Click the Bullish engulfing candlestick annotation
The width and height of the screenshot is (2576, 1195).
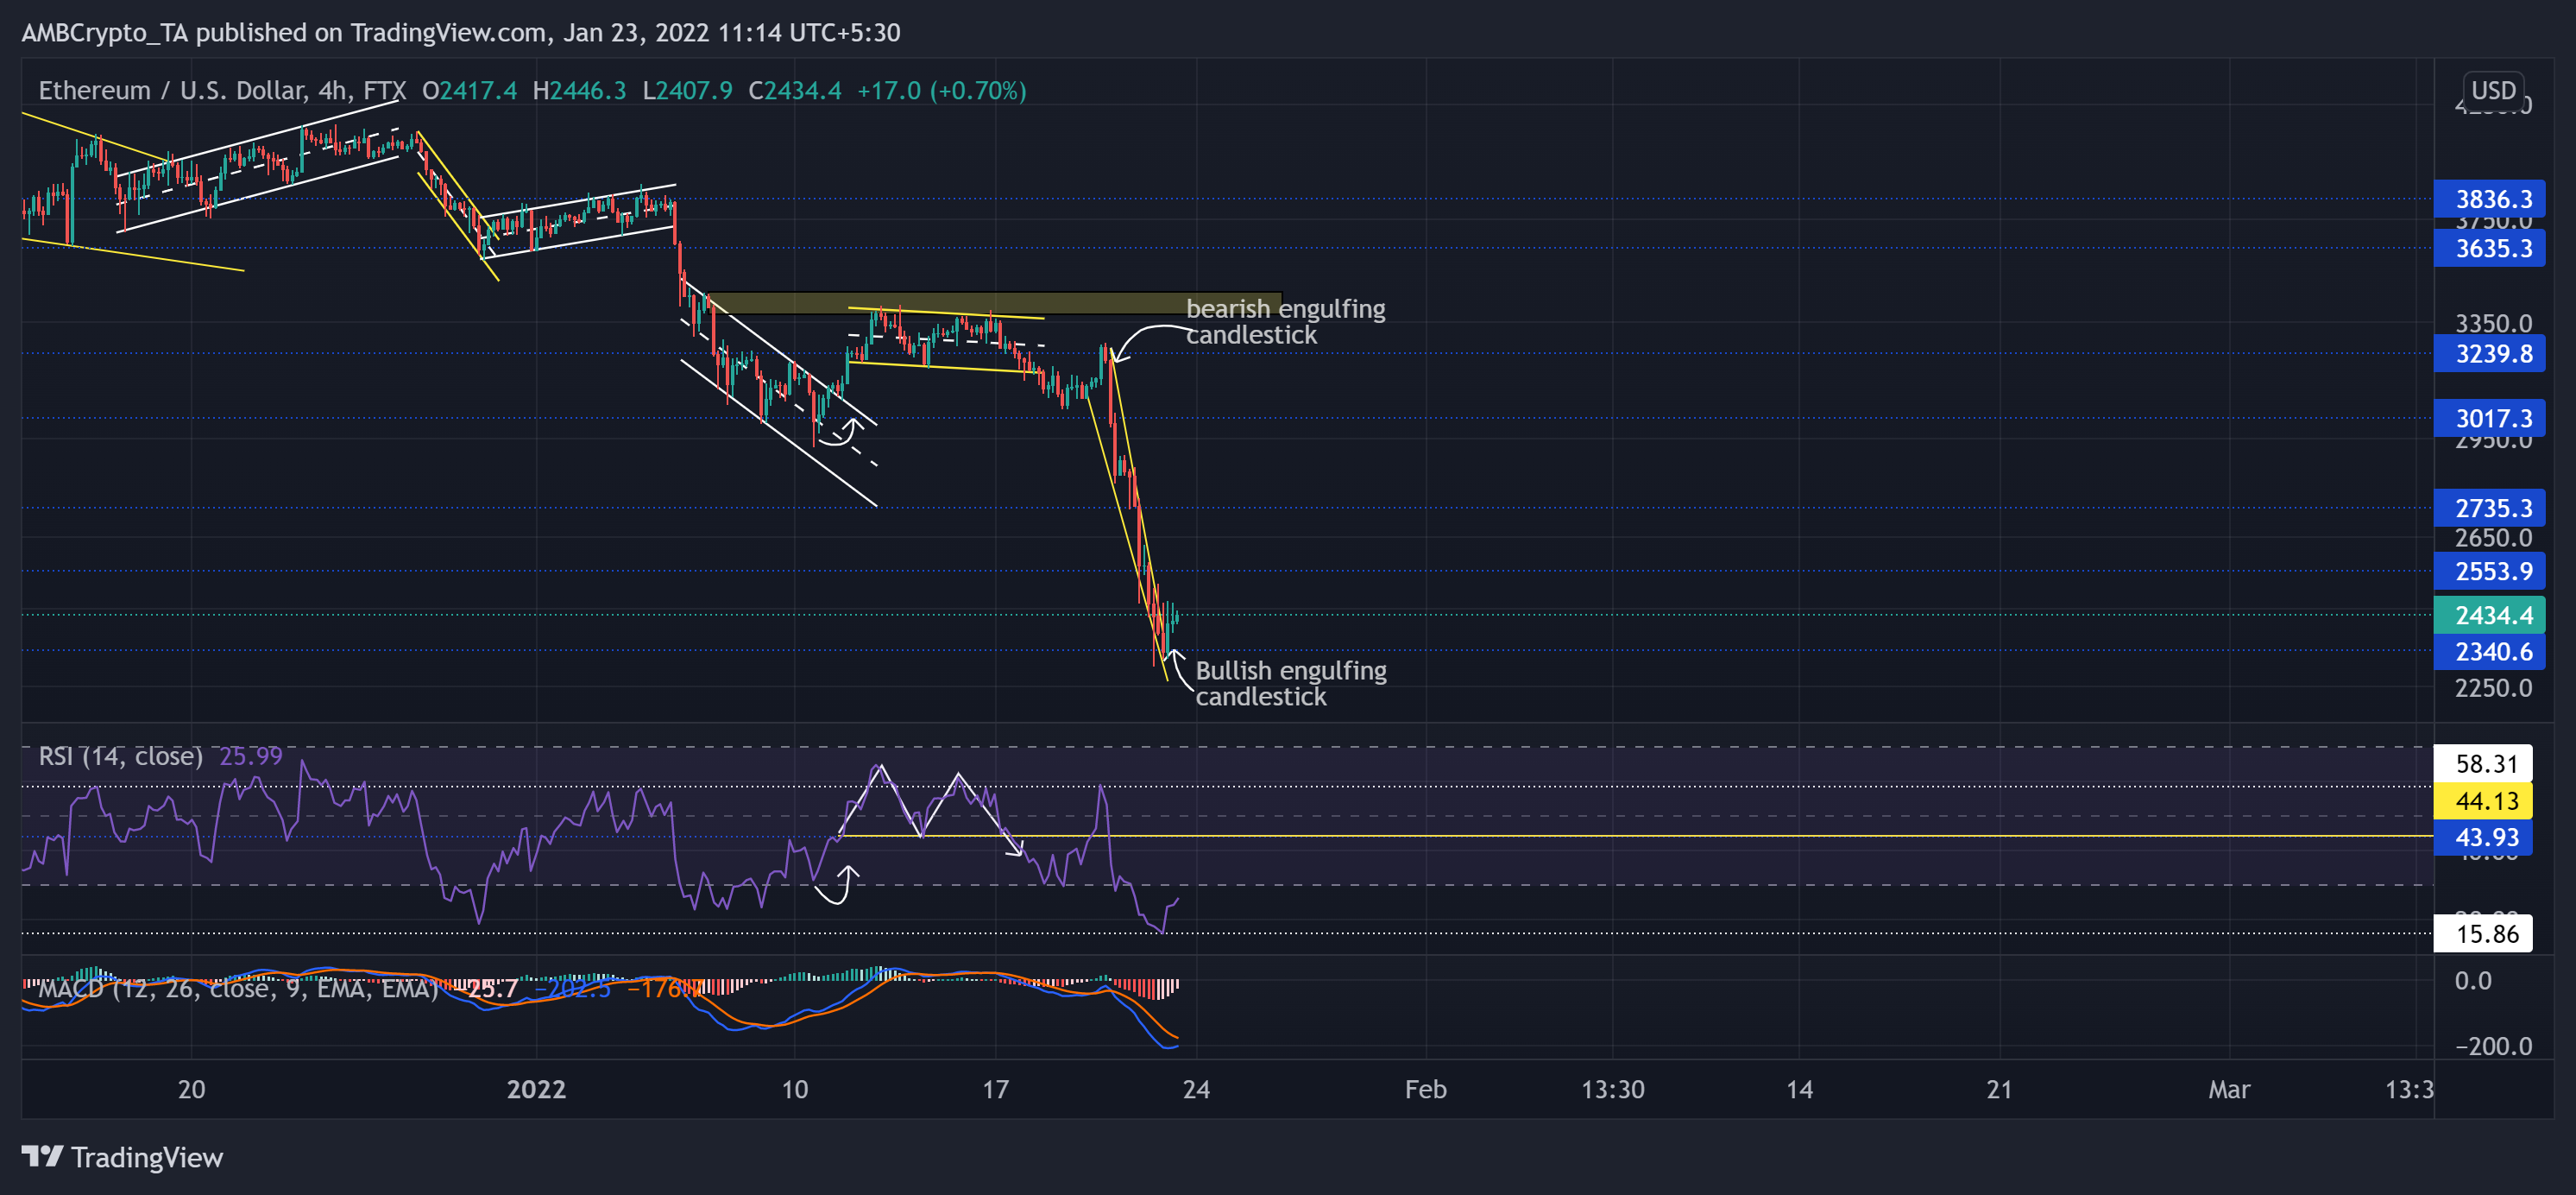pos(1291,684)
